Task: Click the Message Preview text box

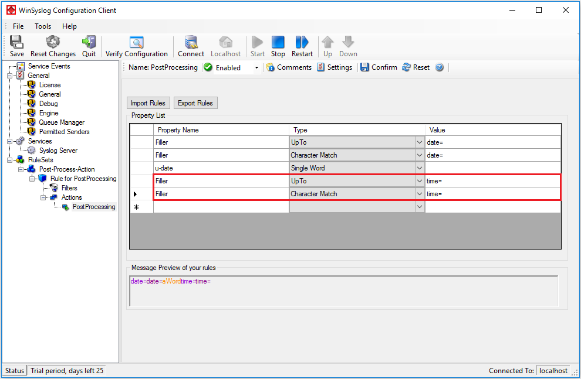Action: (x=343, y=291)
